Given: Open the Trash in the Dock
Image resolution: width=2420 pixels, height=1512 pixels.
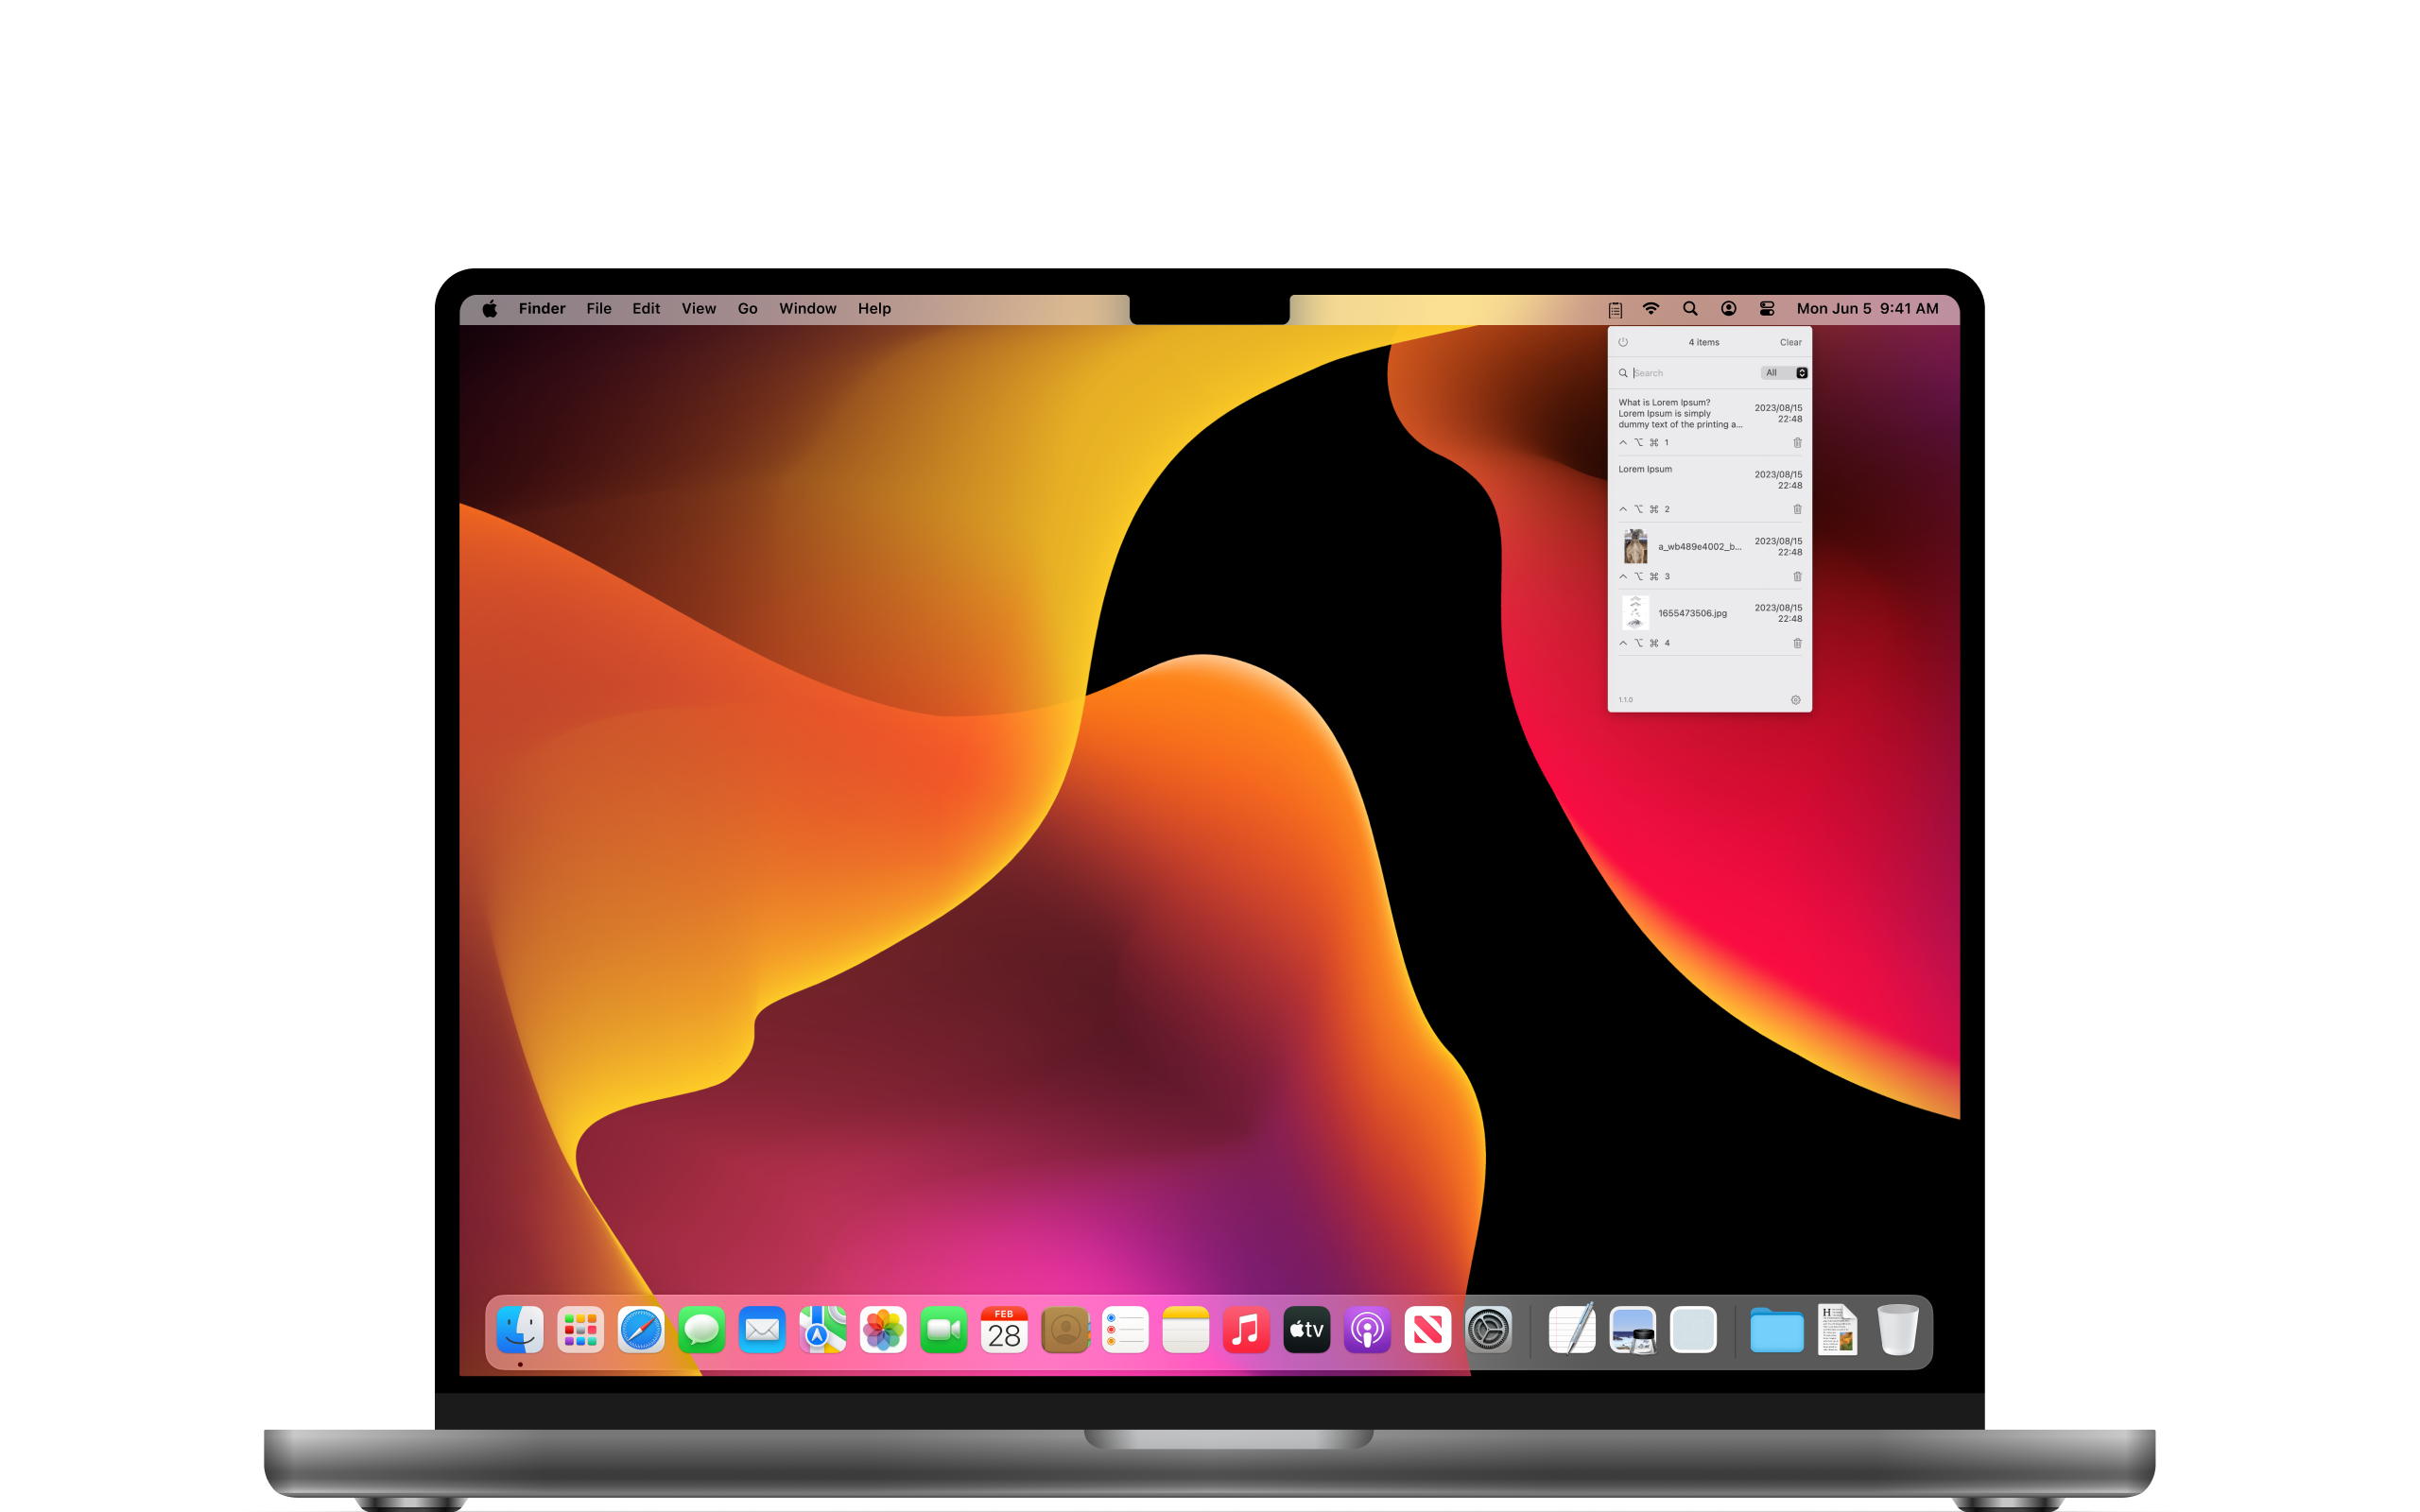Looking at the screenshot, I should tap(1898, 1329).
